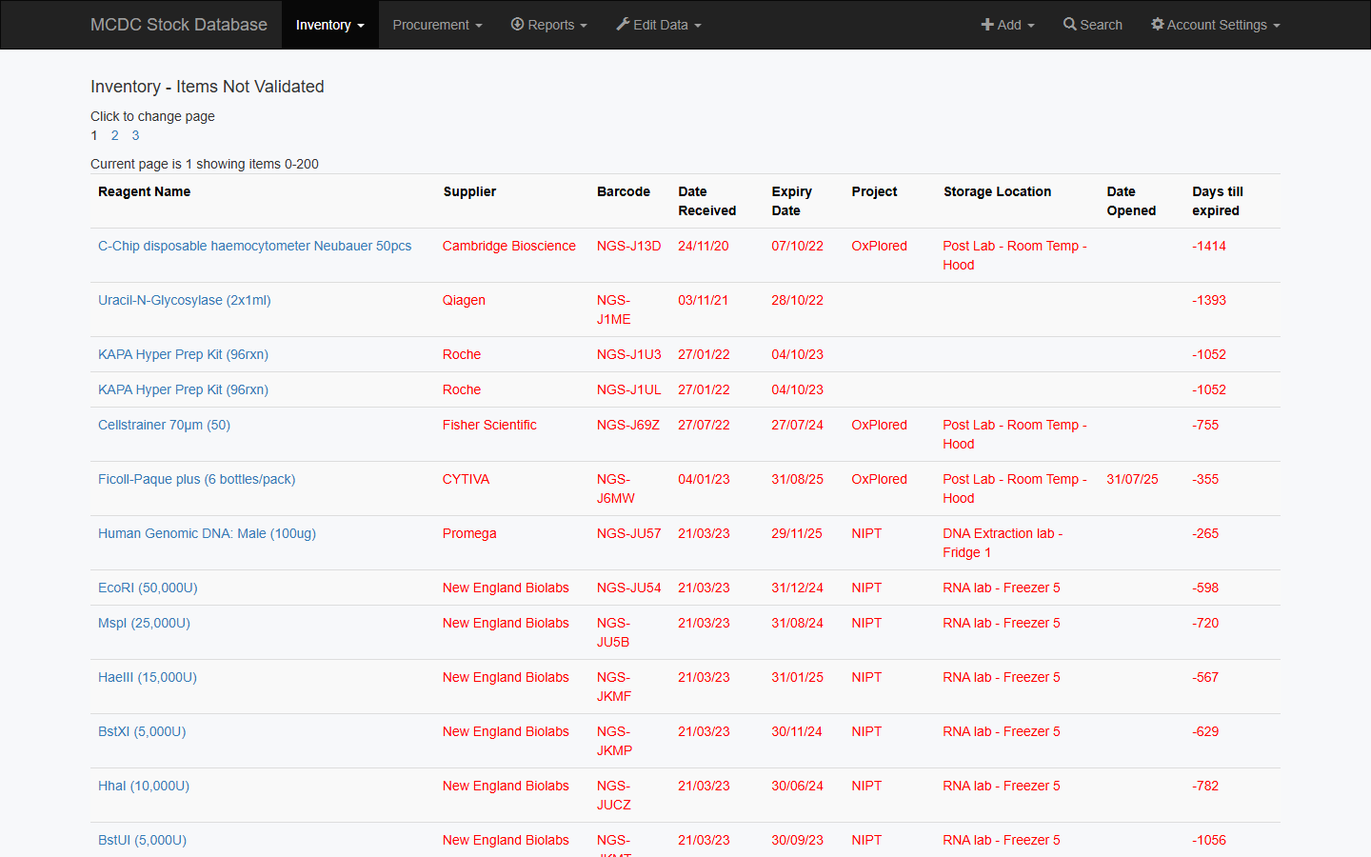This screenshot has height=857, width=1371.
Task: Click the plus icon beside Add
Action: 987,25
